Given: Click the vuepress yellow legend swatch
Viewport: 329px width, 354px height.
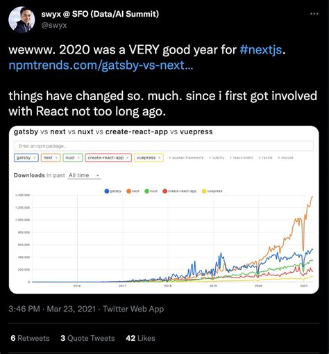Looking at the screenshot, I should [204, 191].
